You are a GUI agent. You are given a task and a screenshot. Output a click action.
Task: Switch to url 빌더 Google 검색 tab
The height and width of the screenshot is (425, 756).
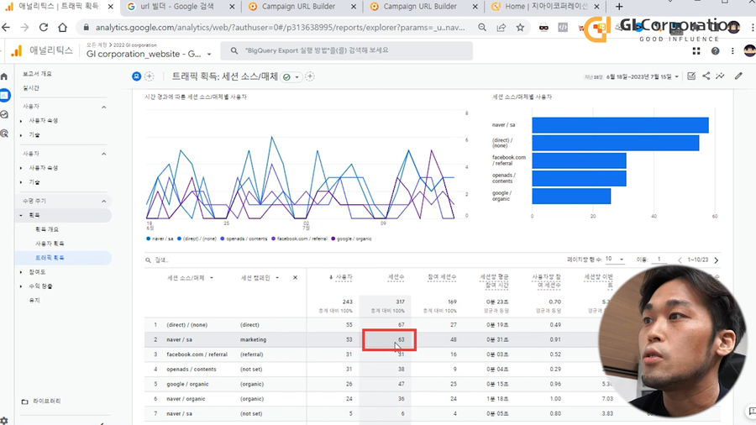click(x=176, y=7)
